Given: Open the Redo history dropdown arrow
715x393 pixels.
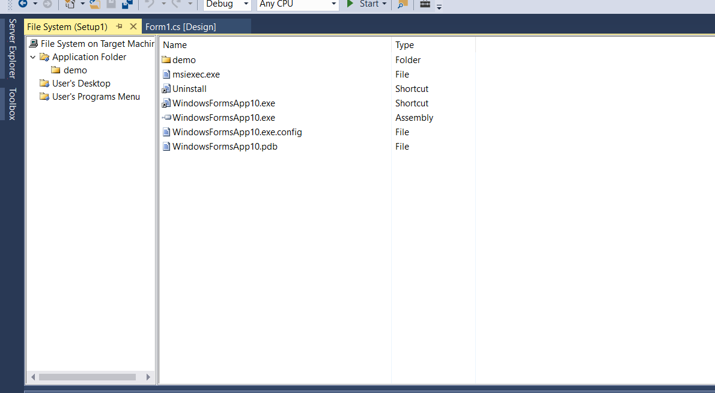Looking at the screenshot, I should tap(190, 4).
